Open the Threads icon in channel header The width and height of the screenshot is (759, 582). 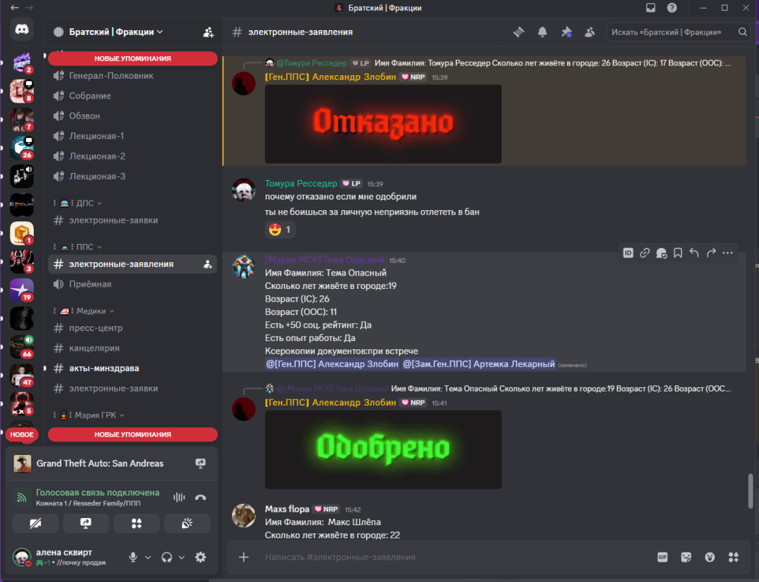point(519,32)
